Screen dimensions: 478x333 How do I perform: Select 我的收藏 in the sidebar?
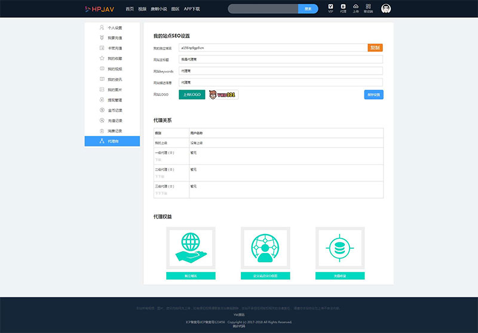112,58
